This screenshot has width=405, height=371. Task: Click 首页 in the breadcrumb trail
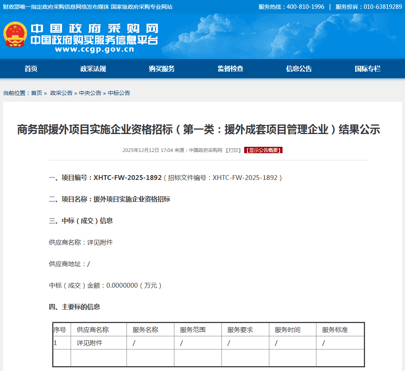coord(36,93)
